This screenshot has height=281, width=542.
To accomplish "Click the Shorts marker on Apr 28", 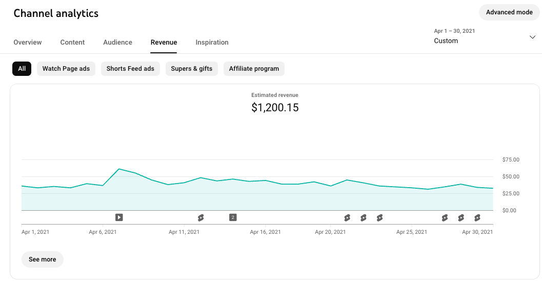I will [461, 217].
